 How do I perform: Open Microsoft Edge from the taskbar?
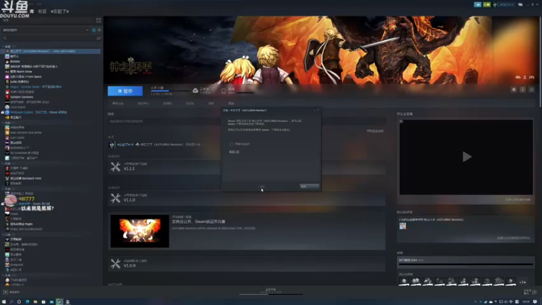27,302
